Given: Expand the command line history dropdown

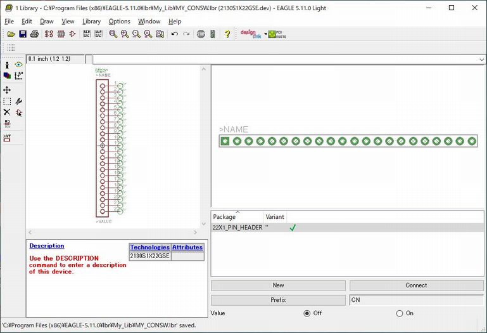Looking at the screenshot, I should pos(482,59).
